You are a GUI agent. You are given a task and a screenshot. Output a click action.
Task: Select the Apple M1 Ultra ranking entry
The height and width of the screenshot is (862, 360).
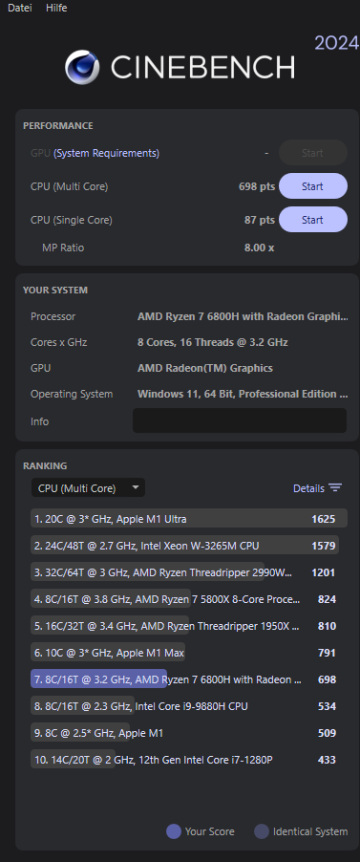189,518
